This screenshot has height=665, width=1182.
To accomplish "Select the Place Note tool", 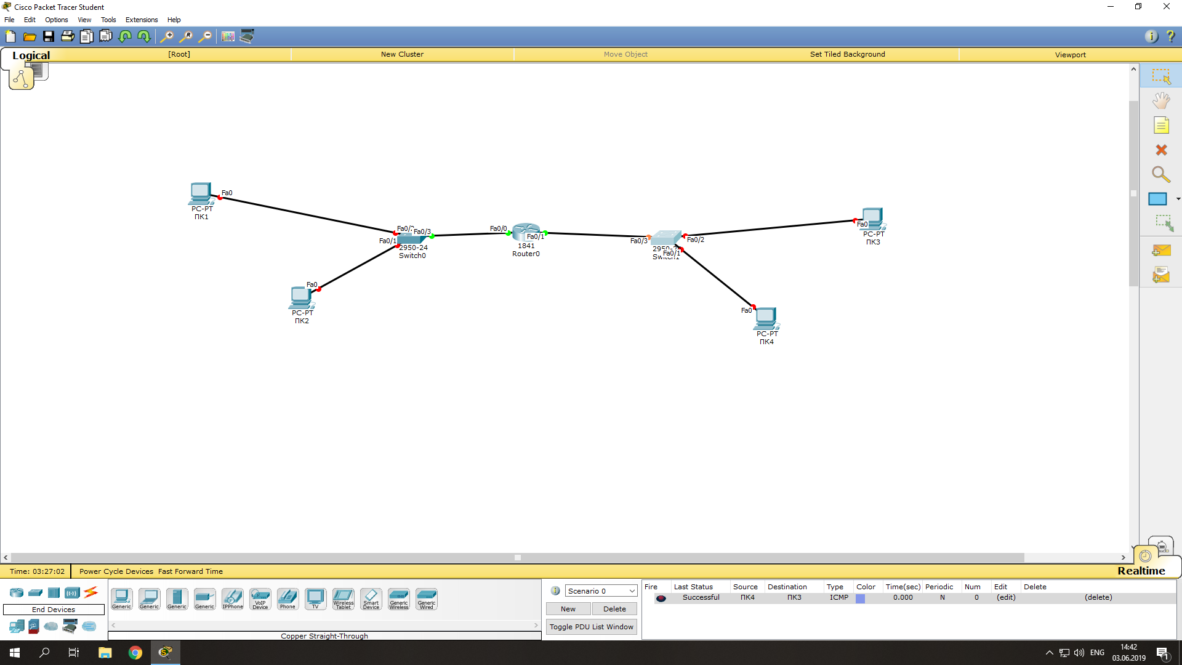I will click(1161, 125).
